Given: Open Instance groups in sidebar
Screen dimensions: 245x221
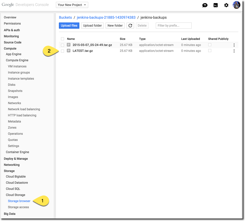Looking at the screenshot, I should coord(19,72).
